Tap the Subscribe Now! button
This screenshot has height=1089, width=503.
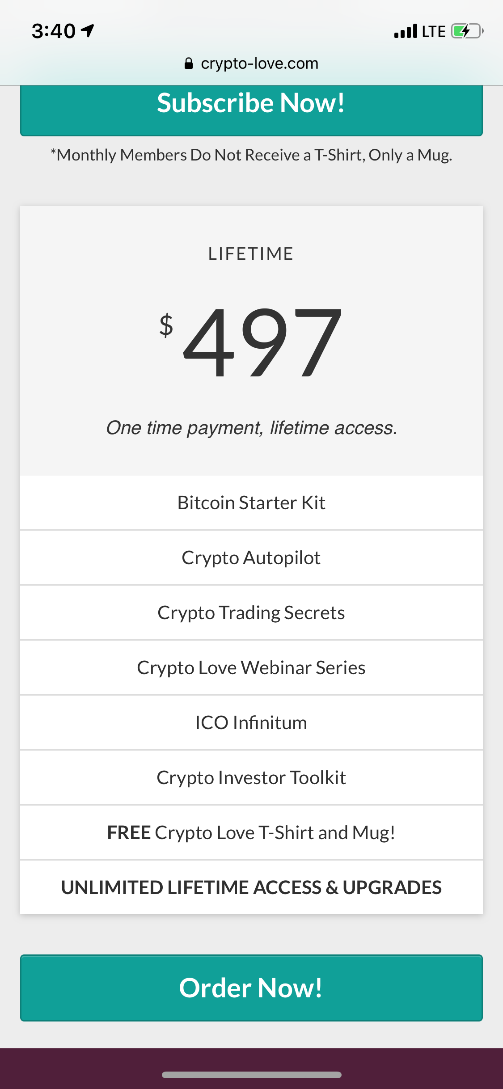pyautogui.click(x=251, y=110)
